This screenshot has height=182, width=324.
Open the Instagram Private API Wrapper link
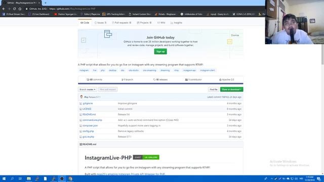(131, 174)
